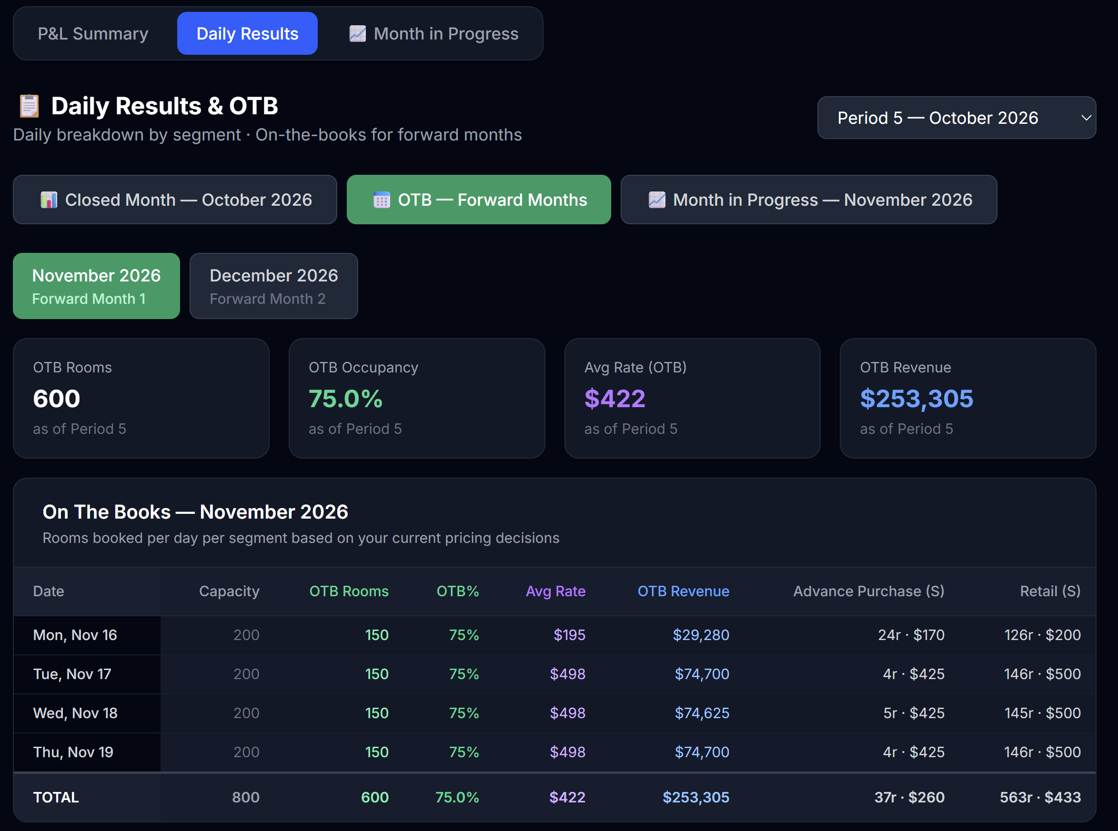Click the Avg Rate column header

coord(555,591)
